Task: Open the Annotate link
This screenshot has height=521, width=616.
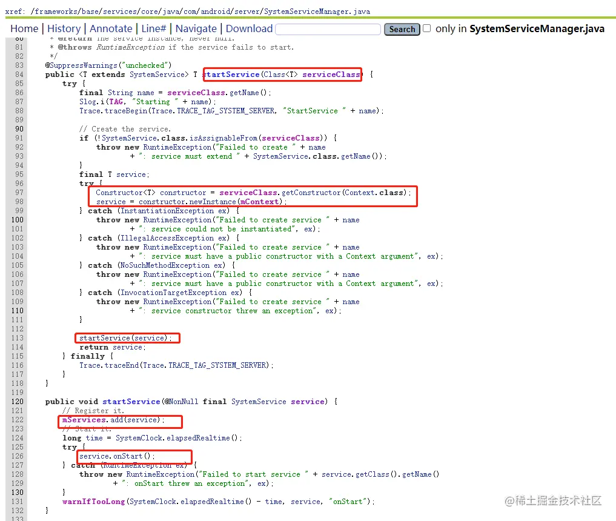Action: 111,28
